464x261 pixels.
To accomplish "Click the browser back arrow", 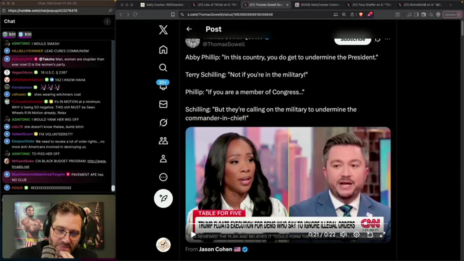I will 121,14.
